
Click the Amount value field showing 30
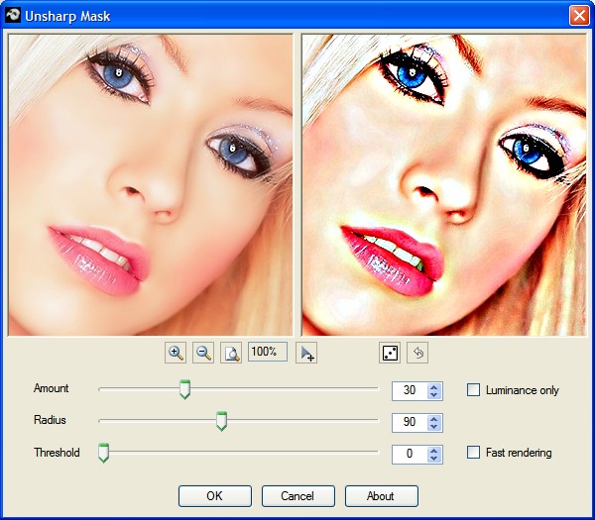coord(410,391)
